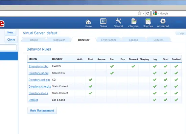Switch to the Host Match tab
Image resolution: width=186 pixels, height=134 pixels.
pyautogui.click(x=59, y=40)
